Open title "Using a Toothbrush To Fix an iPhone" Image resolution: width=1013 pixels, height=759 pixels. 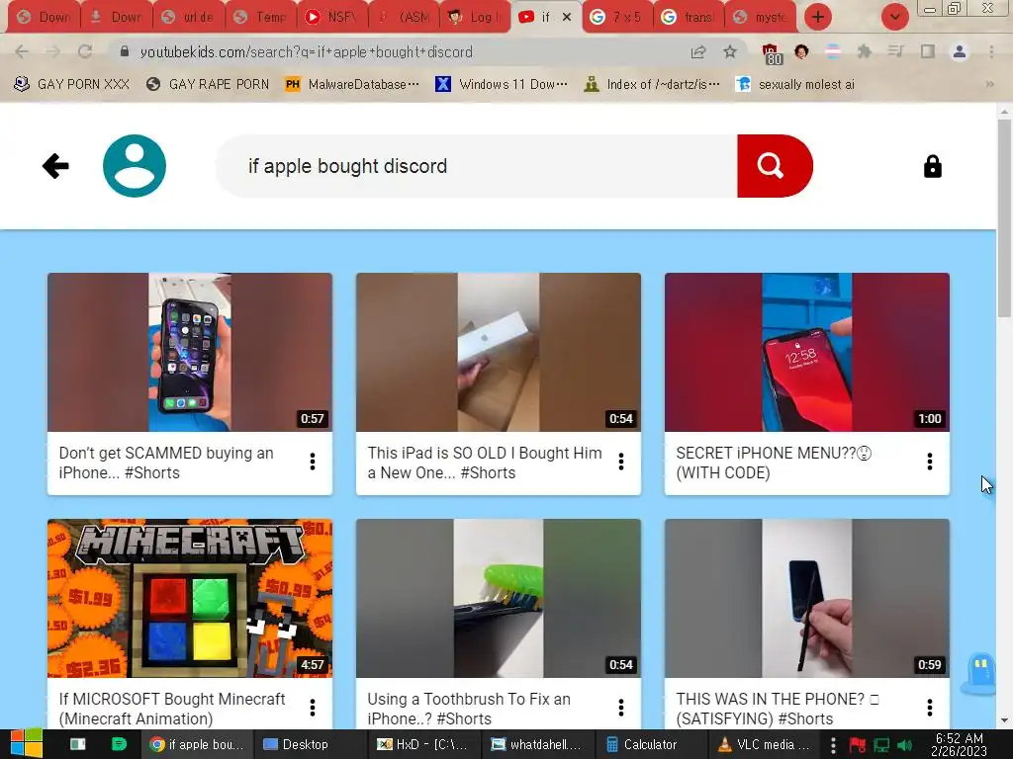point(468,709)
